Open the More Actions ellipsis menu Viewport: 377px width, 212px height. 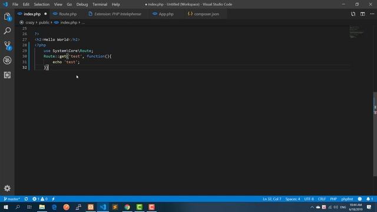[x=372, y=14]
